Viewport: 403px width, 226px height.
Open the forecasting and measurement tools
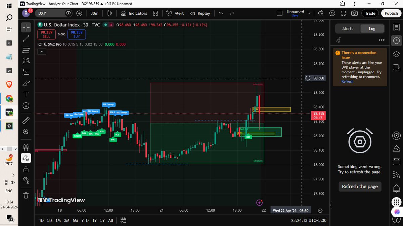click(26, 72)
